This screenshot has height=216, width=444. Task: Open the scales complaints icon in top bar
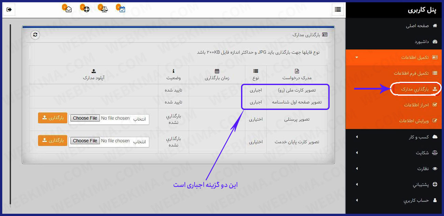[105, 10]
